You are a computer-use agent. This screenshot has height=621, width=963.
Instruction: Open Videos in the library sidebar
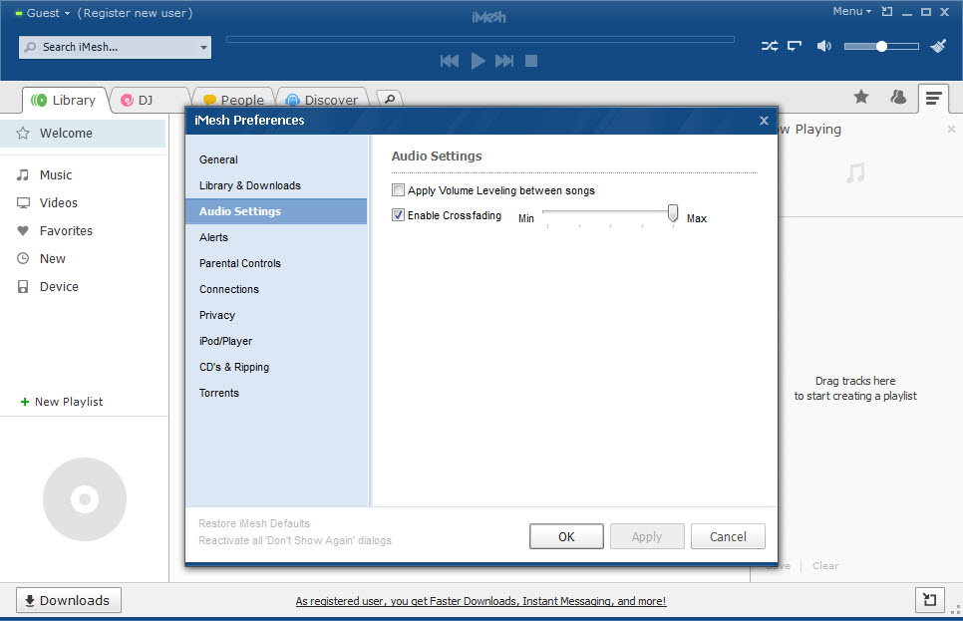[x=59, y=202]
